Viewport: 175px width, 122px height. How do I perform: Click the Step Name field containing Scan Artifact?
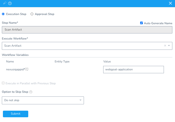pos(87,30)
